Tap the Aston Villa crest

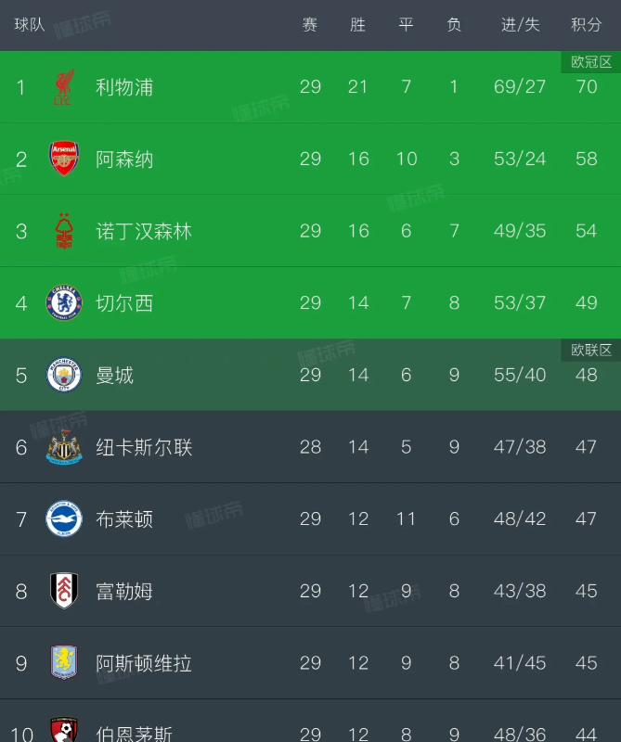coord(64,663)
